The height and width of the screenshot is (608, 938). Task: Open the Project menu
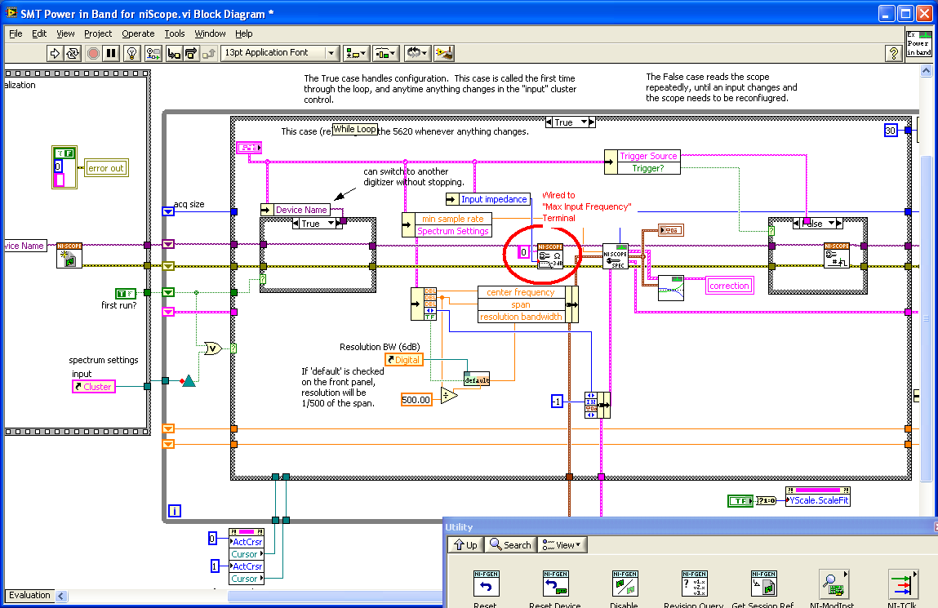point(97,33)
